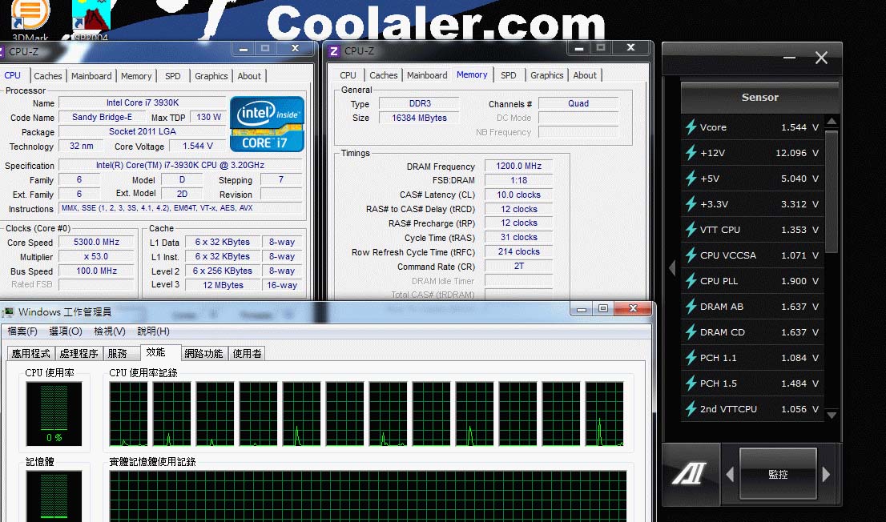Click the Core Speed value 5300.0 MHz
The height and width of the screenshot is (522, 886).
[97, 242]
